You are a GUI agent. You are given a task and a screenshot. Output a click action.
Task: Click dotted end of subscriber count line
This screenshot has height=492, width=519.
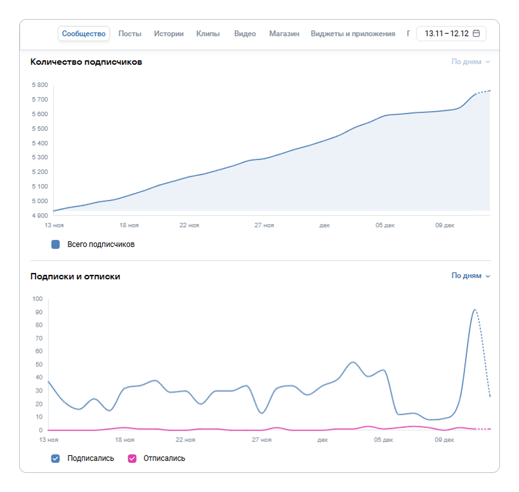pos(484,91)
